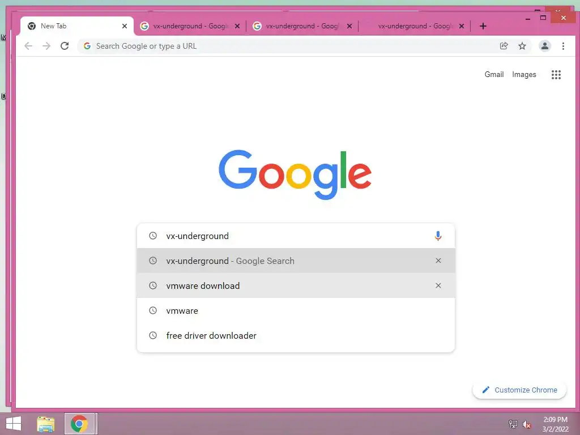Close the second vx-underground tab

point(349,26)
